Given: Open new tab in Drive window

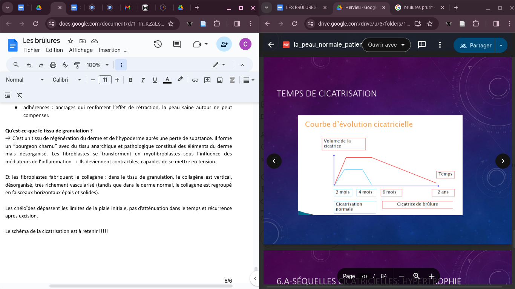Looking at the screenshot, I should [456, 8].
